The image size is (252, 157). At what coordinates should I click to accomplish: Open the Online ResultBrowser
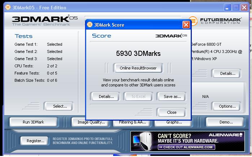coord(138,68)
